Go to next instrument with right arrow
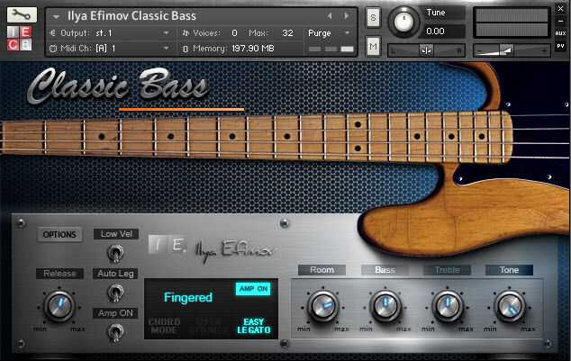The height and width of the screenshot is (361, 571). point(347,16)
